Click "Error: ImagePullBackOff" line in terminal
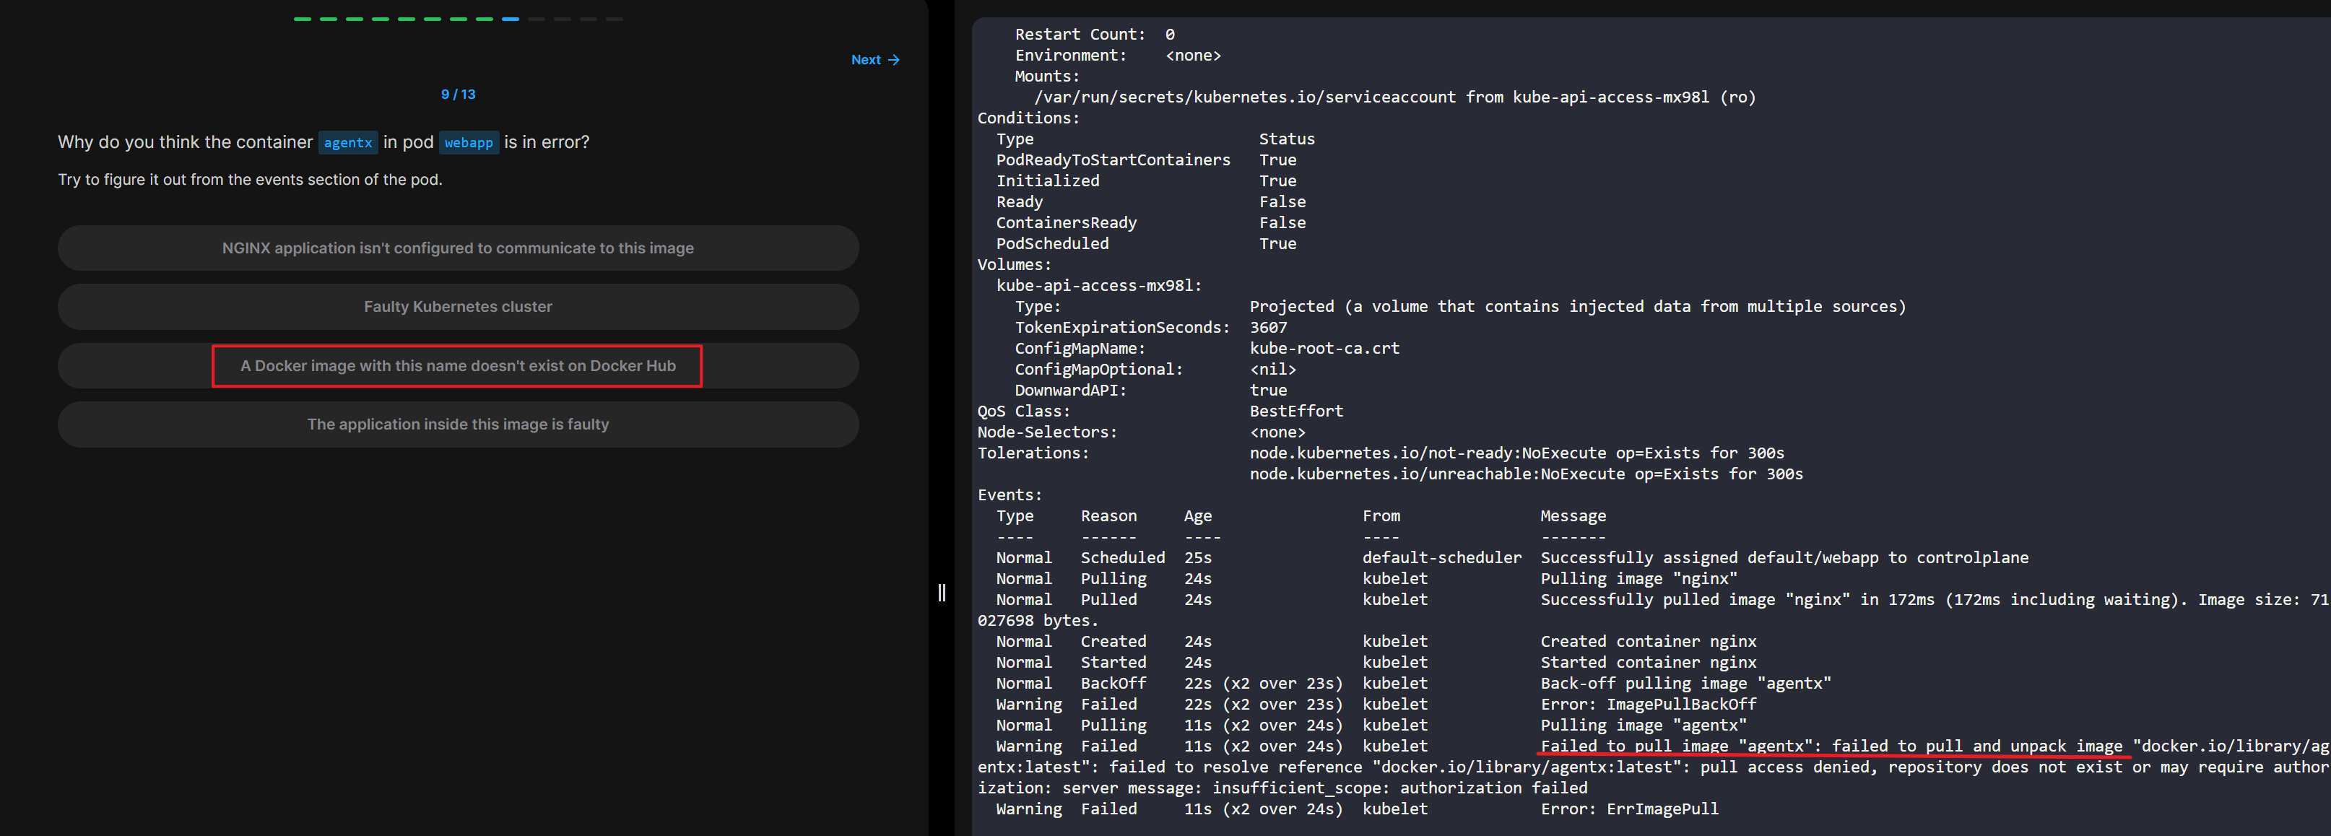This screenshot has width=2331, height=836. [1648, 704]
